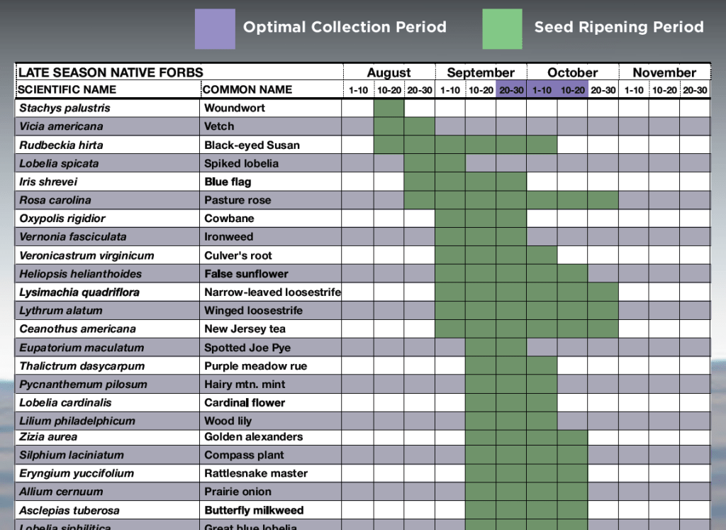Click the purple Optimal Collection Period swatch
The height and width of the screenshot is (530, 726).
[x=215, y=29]
